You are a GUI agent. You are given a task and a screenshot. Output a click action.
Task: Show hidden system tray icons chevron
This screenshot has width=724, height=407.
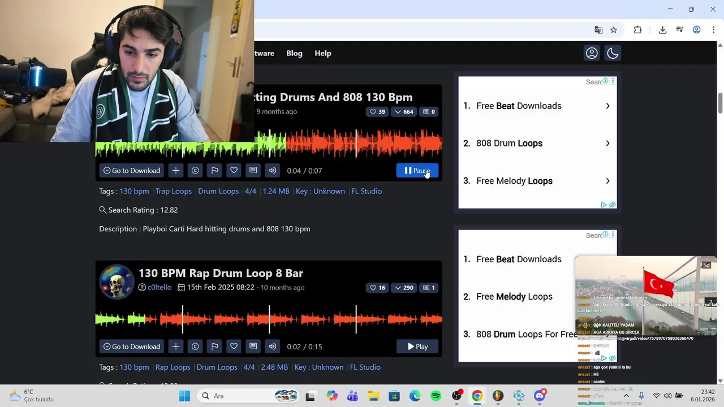pyautogui.click(x=626, y=396)
